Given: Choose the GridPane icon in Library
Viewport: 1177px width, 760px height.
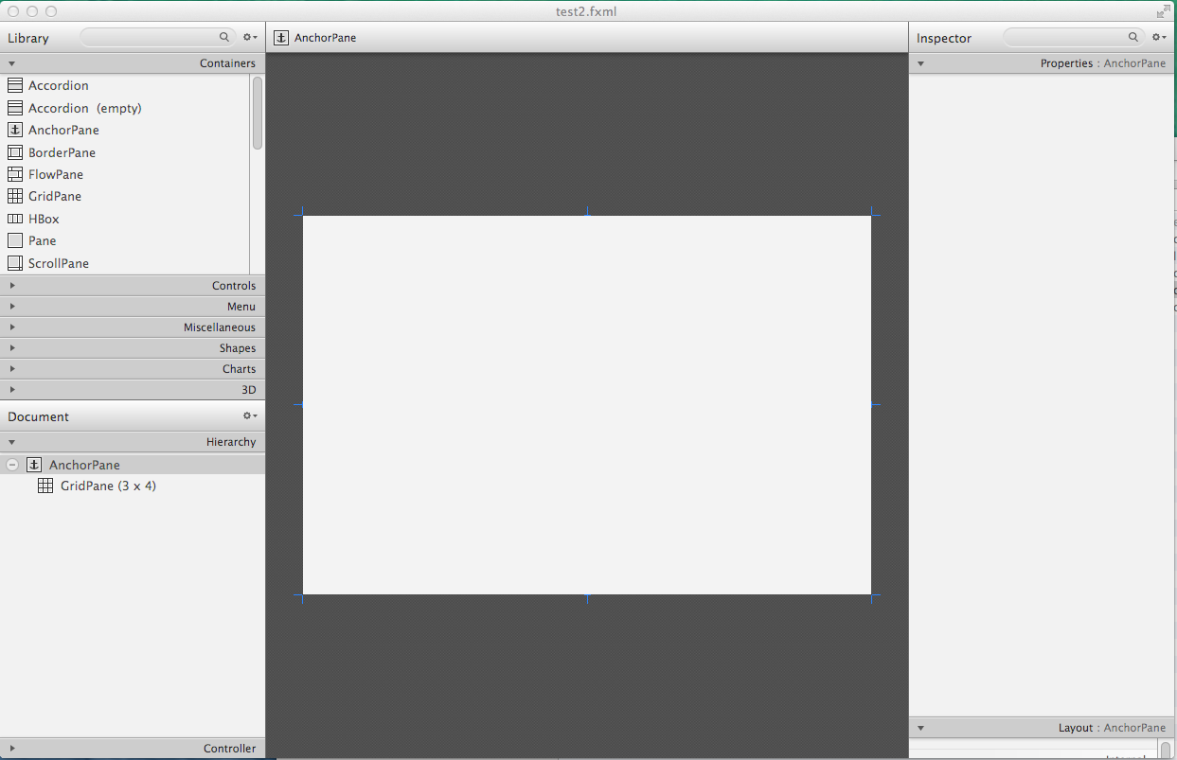Looking at the screenshot, I should 15,196.
